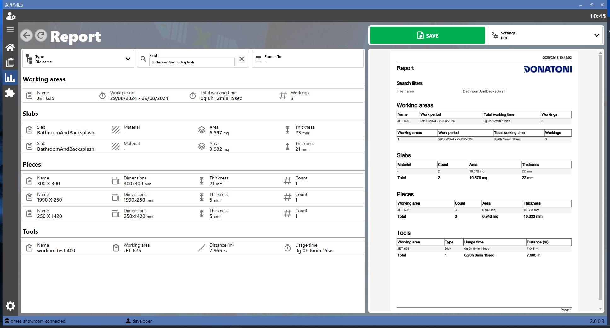Click the stopwatch icon beside Usage time
The image size is (610, 328).
[x=287, y=248]
